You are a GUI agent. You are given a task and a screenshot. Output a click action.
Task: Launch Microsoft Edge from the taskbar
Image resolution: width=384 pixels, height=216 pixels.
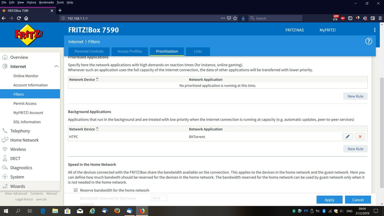[43, 211]
